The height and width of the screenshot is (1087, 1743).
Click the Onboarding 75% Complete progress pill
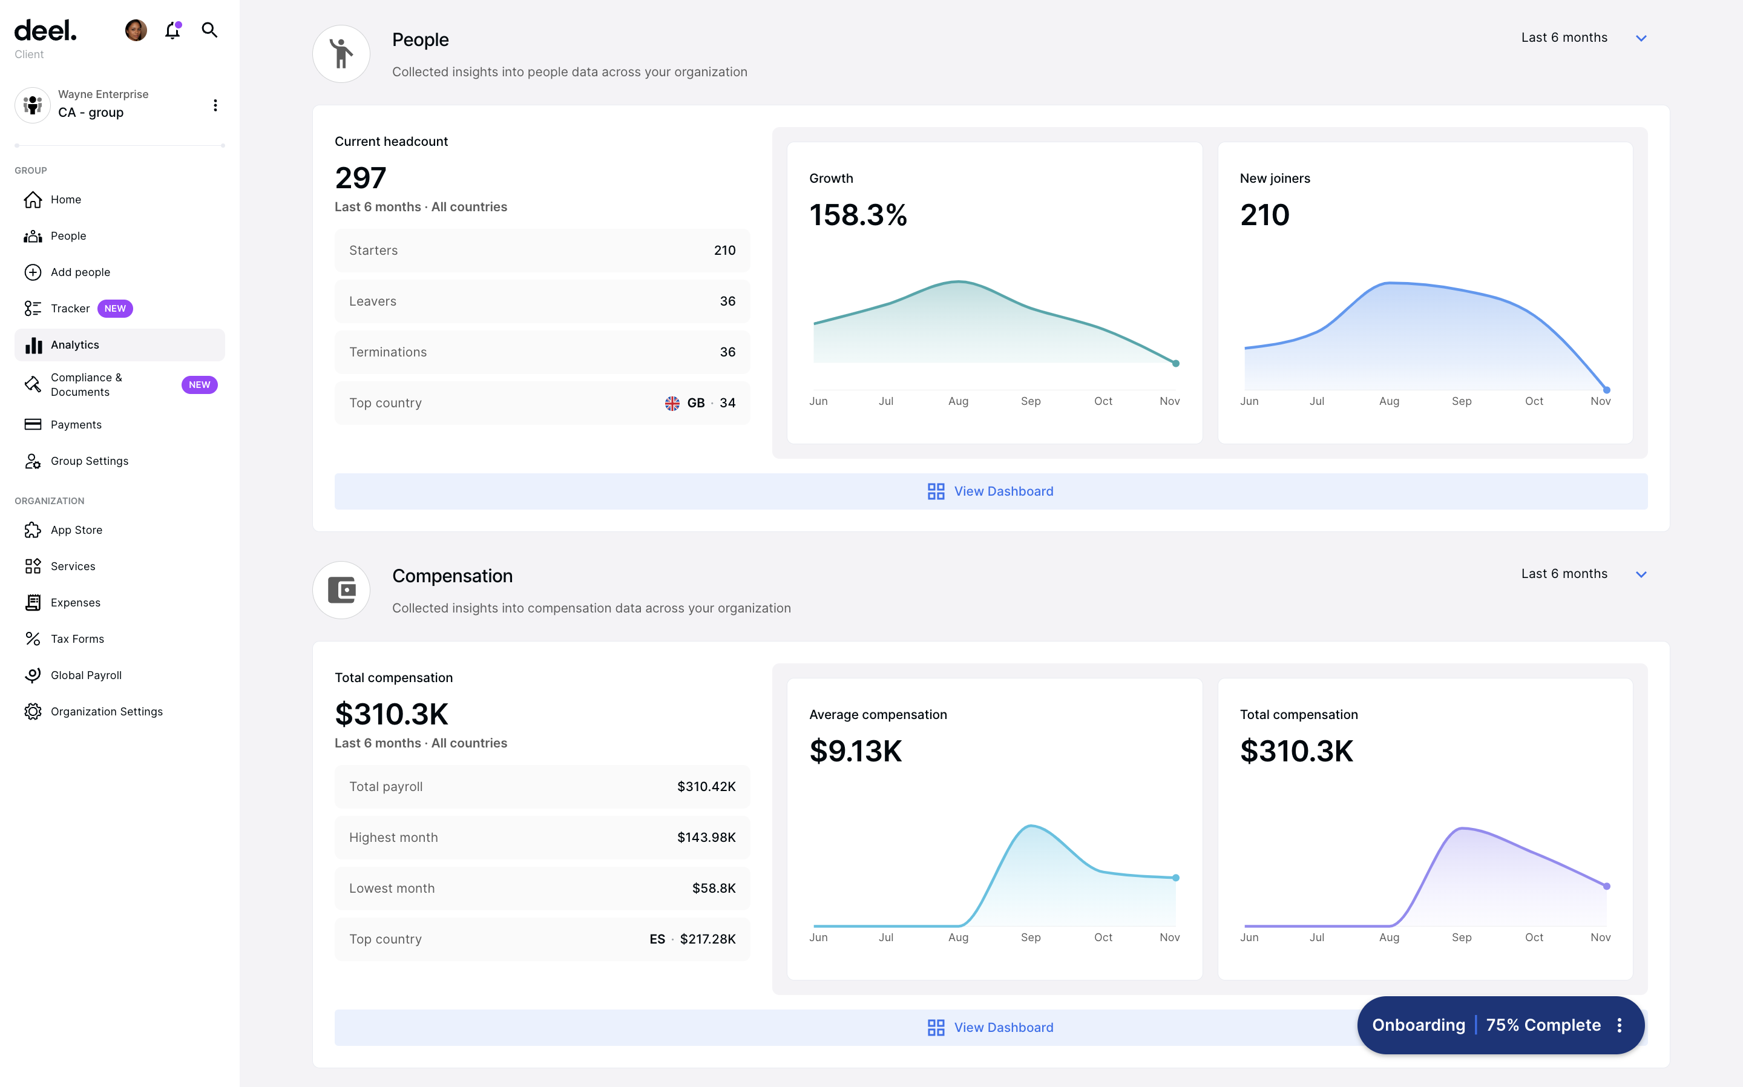point(1486,1025)
